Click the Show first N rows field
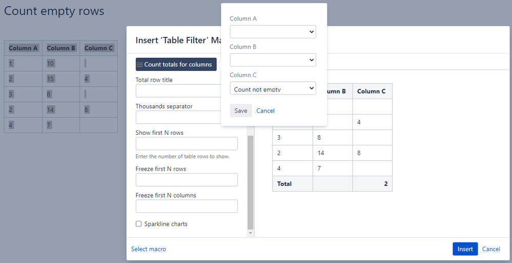 coord(187,144)
